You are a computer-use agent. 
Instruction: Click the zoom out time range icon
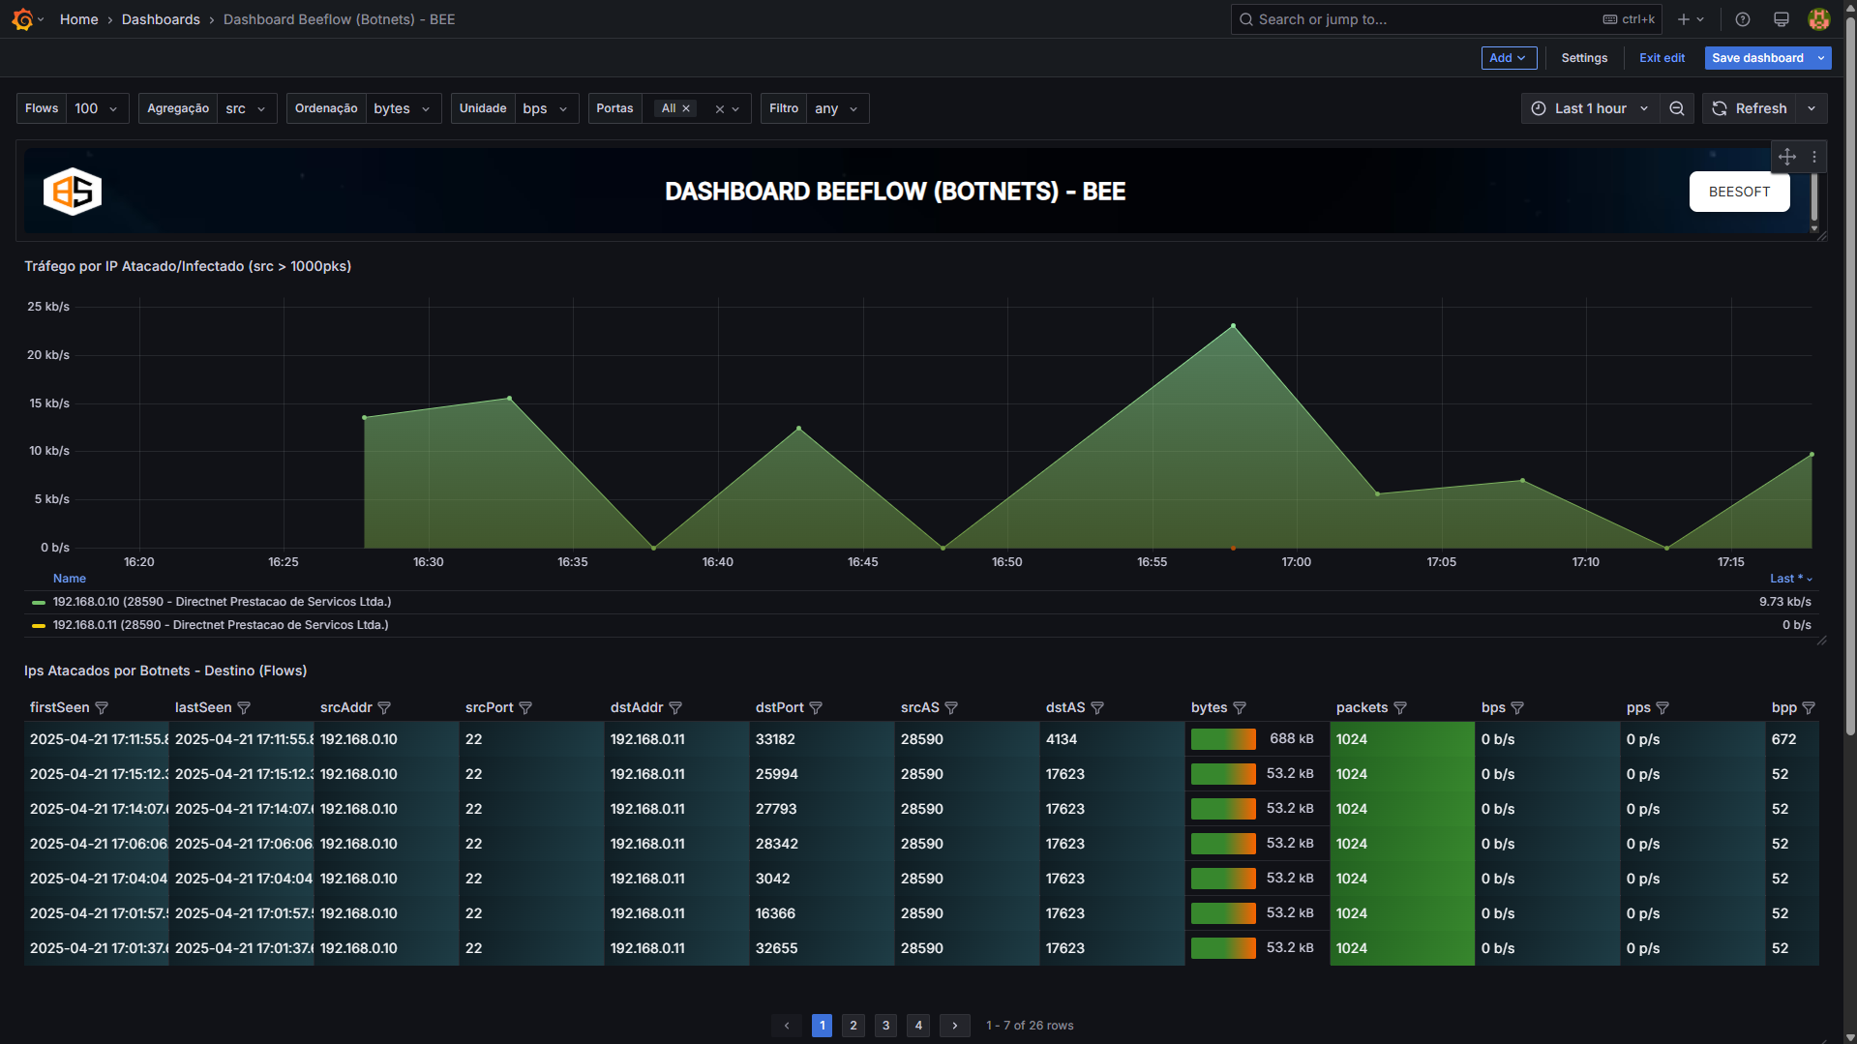[1676, 109]
